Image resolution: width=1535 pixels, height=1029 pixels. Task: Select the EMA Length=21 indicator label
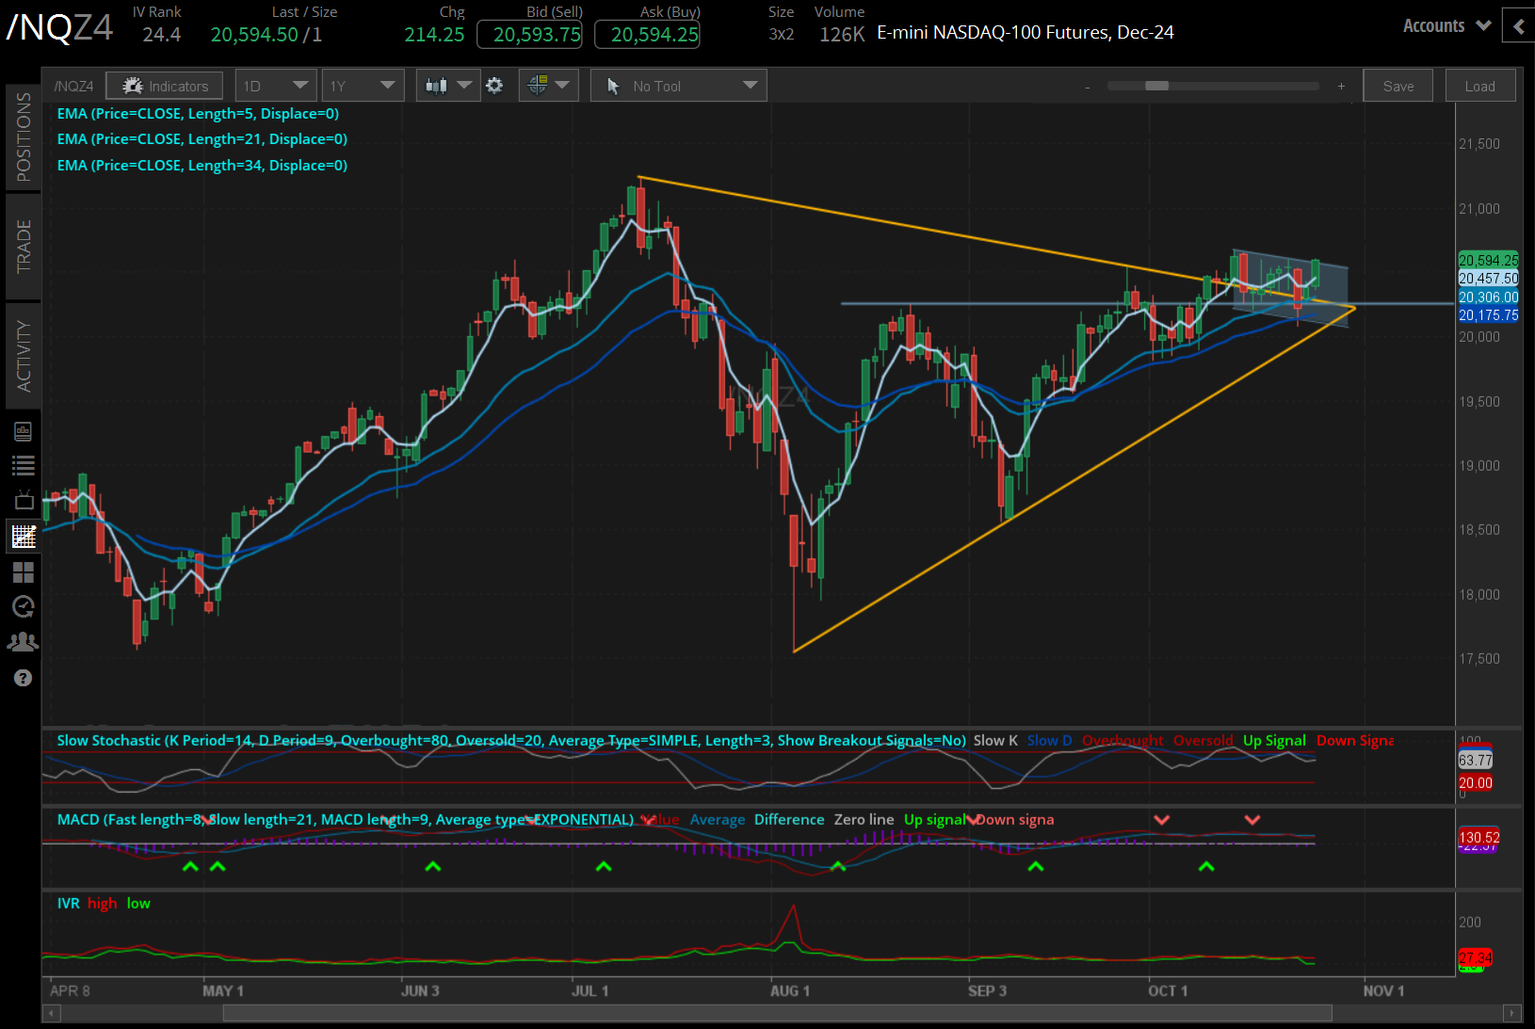click(x=202, y=139)
